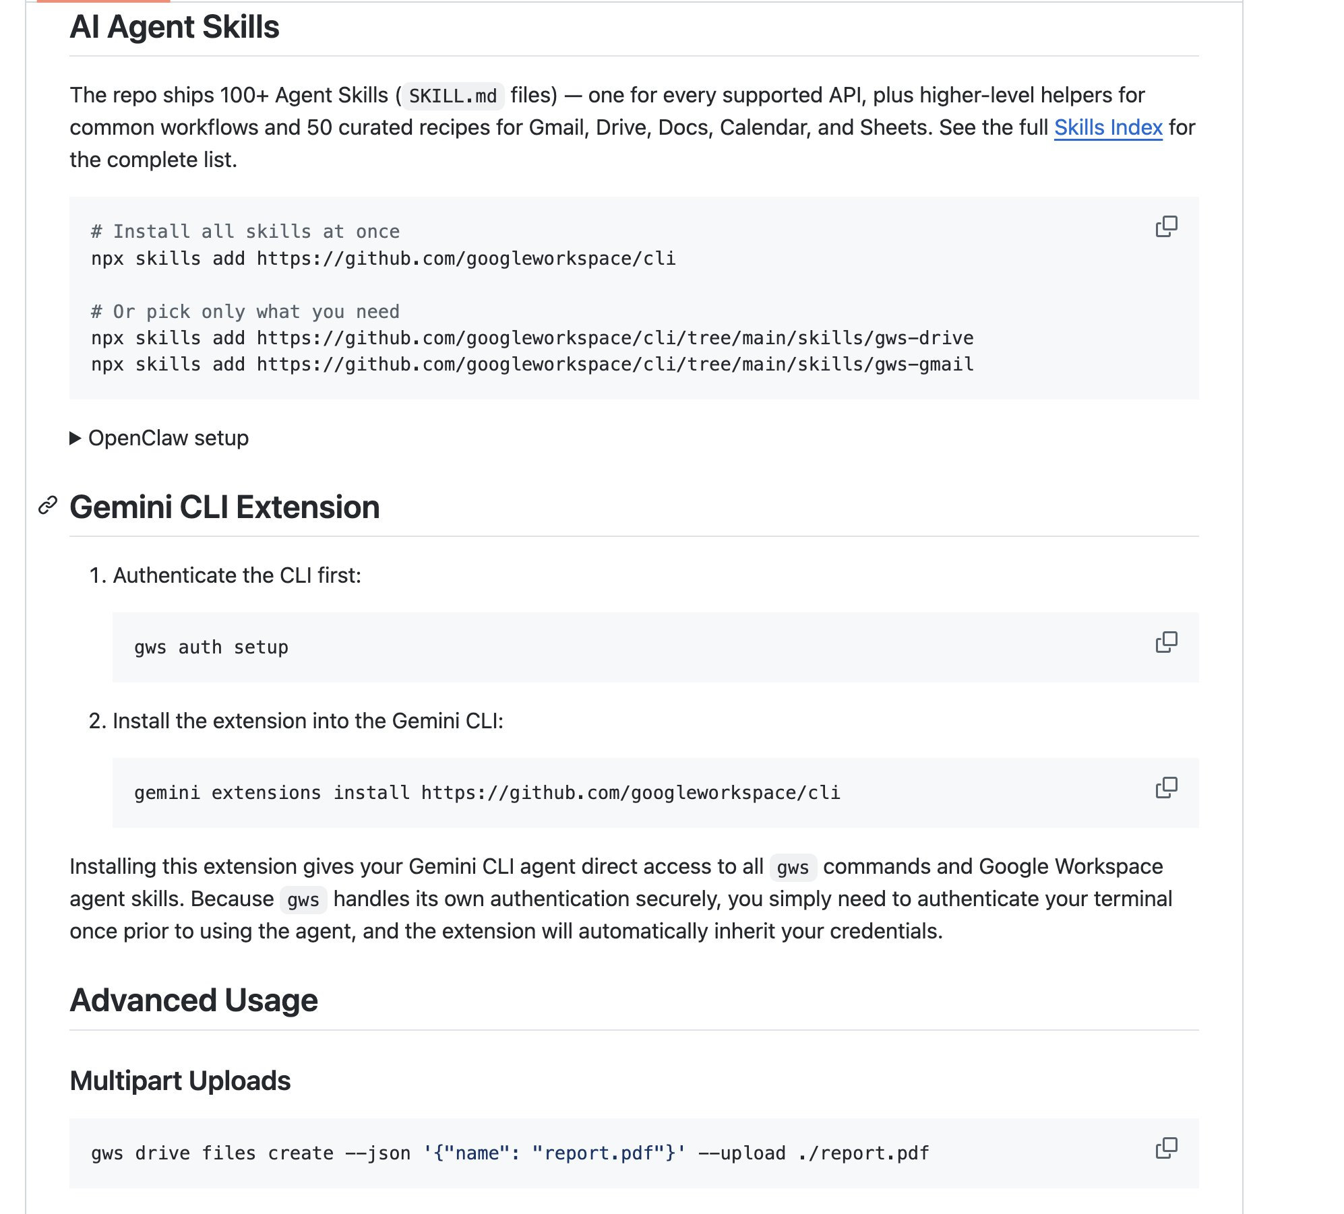
Task: Click the gws drive files create code text
Action: pos(510,1153)
